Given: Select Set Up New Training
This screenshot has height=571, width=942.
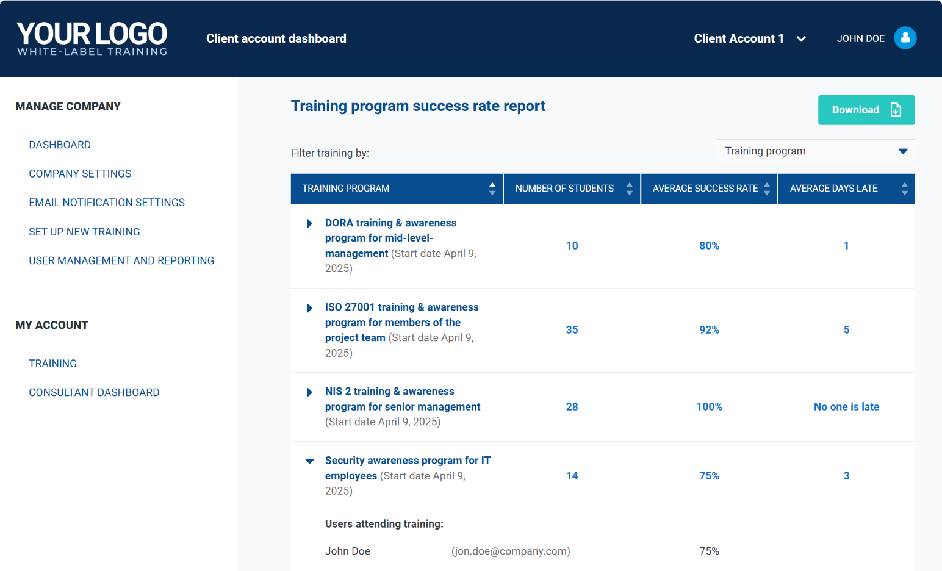Looking at the screenshot, I should click(x=84, y=232).
